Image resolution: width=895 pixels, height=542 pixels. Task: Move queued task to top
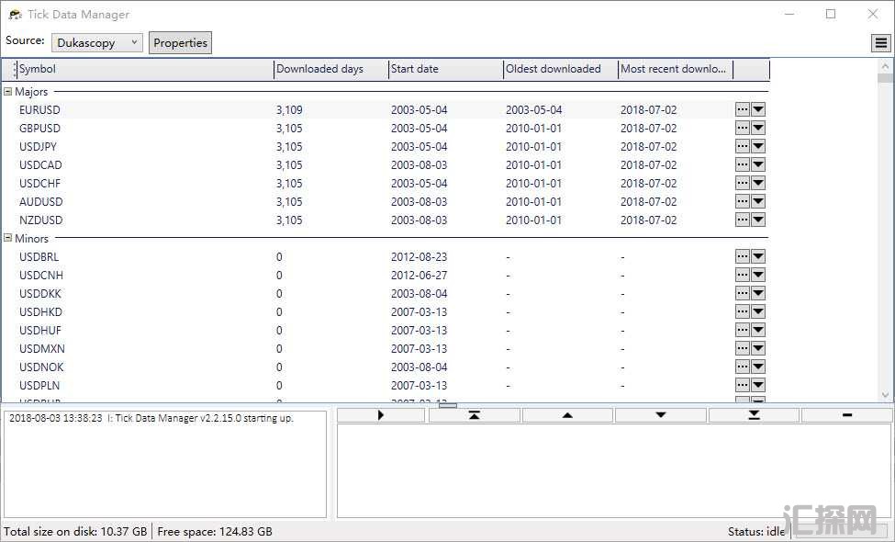coord(474,415)
